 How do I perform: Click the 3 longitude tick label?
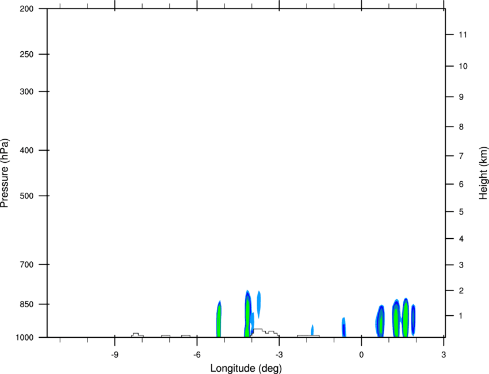444,355
